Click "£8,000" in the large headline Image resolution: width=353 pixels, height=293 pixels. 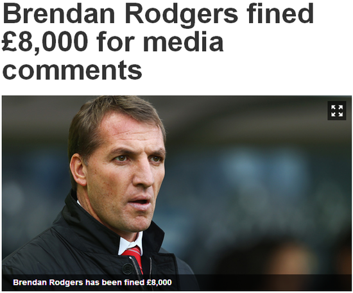44,43
